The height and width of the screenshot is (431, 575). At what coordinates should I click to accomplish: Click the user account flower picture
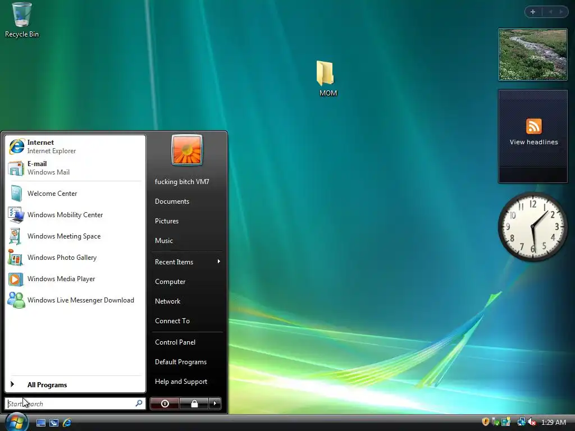pyautogui.click(x=187, y=150)
